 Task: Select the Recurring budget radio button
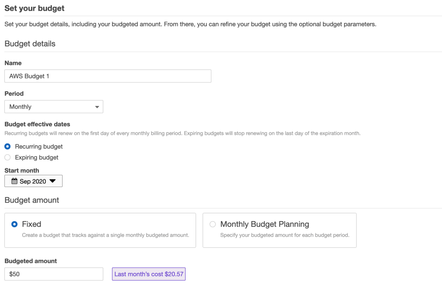click(8, 147)
